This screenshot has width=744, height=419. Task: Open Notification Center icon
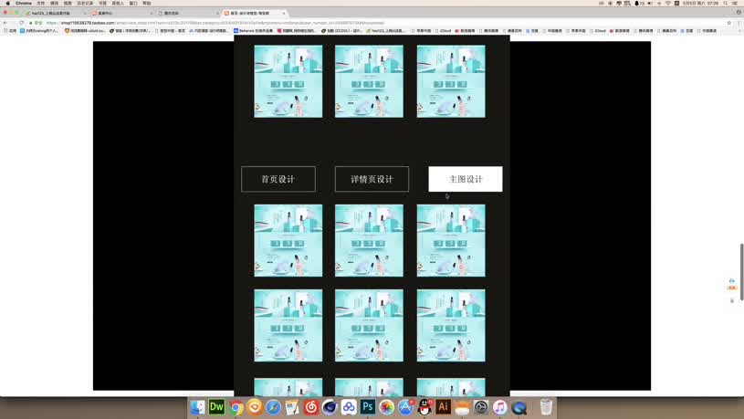735,3
